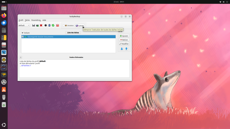Click the Liste des tâches header

(x=73, y=33)
